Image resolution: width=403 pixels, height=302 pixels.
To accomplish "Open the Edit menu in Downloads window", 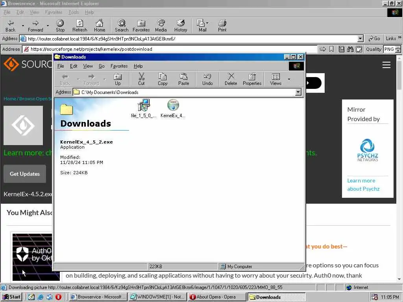I will [74, 66].
